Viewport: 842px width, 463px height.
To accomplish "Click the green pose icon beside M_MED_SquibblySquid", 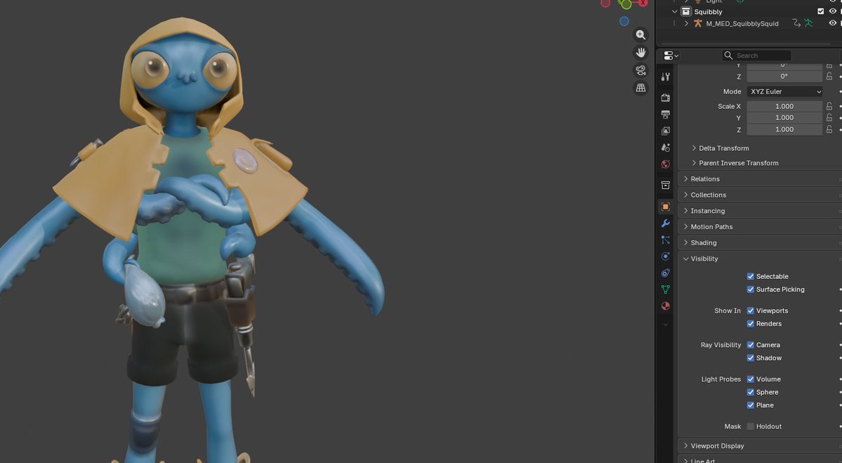I will click(x=808, y=23).
